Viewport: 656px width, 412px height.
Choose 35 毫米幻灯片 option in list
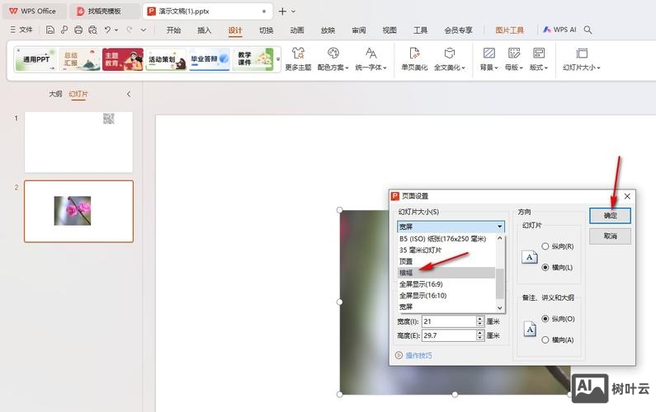point(446,250)
